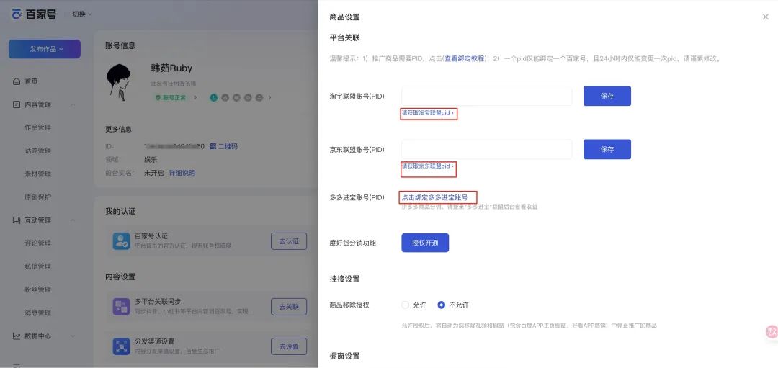Screen dimensions: 778x368
Task: Click the green shield in 账号正常
Action: pyautogui.click(x=158, y=98)
